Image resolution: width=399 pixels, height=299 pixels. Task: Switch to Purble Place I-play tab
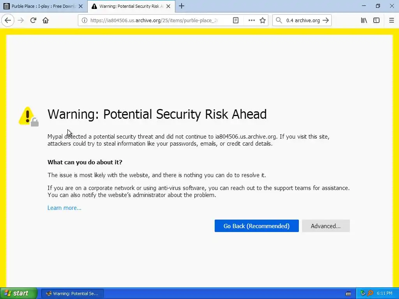click(44, 6)
